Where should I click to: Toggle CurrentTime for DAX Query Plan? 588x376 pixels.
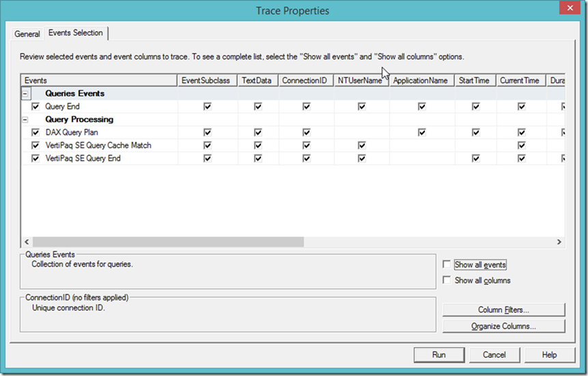(x=522, y=132)
